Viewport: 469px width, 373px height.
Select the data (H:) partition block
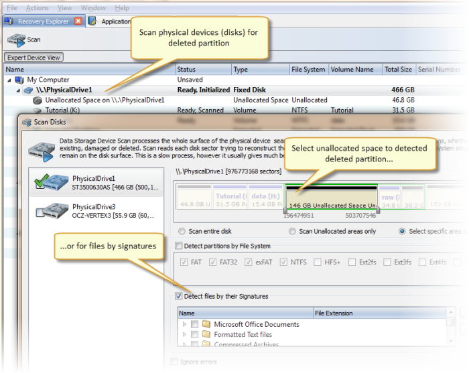pyautogui.click(x=266, y=197)
